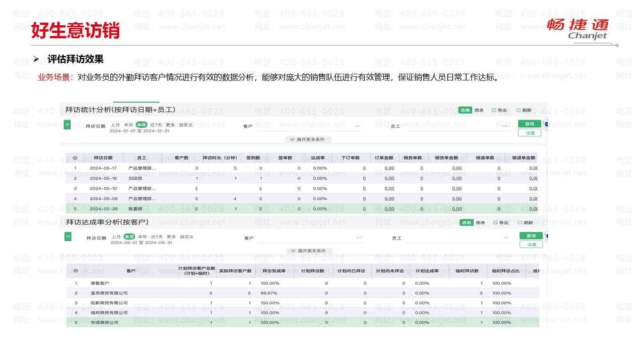Click the green 查询 button in the top report
This screenshot has width=632, height=342.
pyautogui.click(x=529, y=124)
